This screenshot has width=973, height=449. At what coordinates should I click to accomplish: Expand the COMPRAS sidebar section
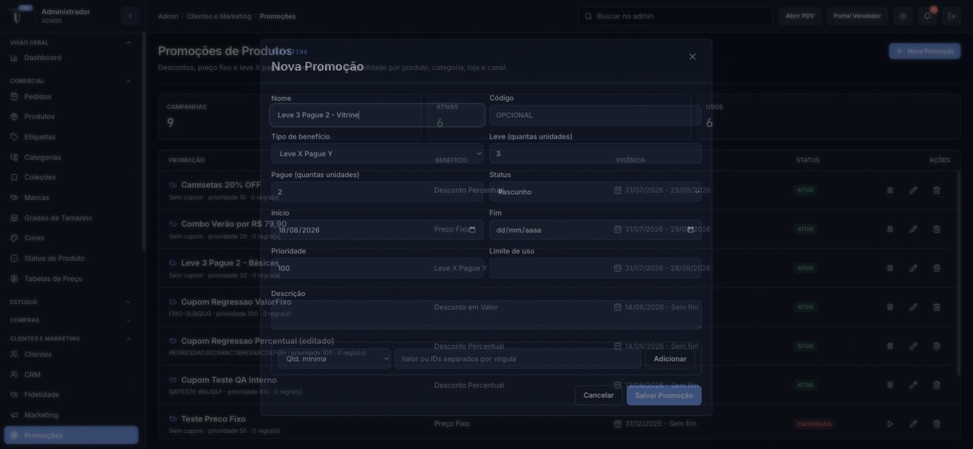pos(71,320)
